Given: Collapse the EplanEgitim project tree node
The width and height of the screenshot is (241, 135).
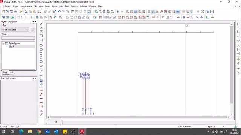Looking at the screenshot, I should pyautogui.click(x=3, y=43).
